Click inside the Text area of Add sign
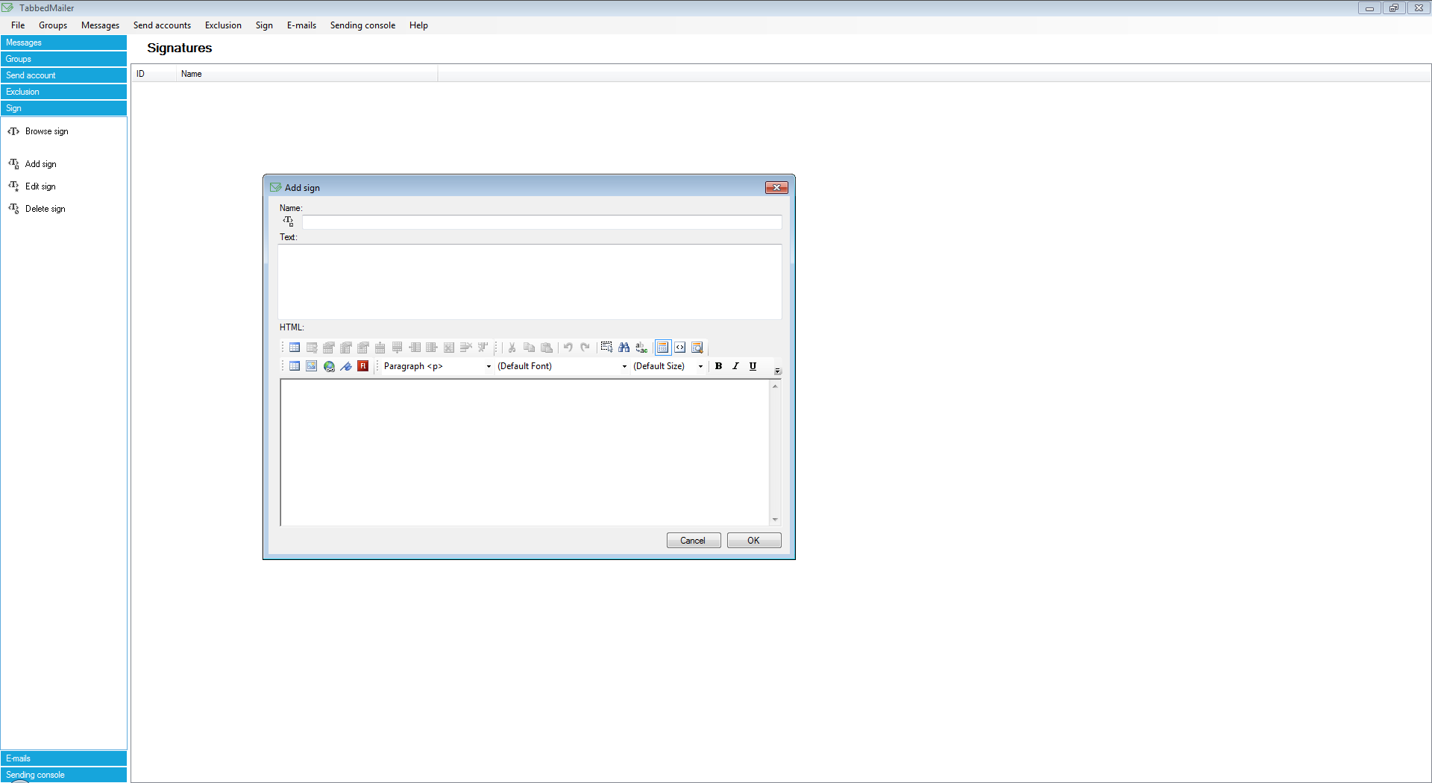 pos(530,282)
